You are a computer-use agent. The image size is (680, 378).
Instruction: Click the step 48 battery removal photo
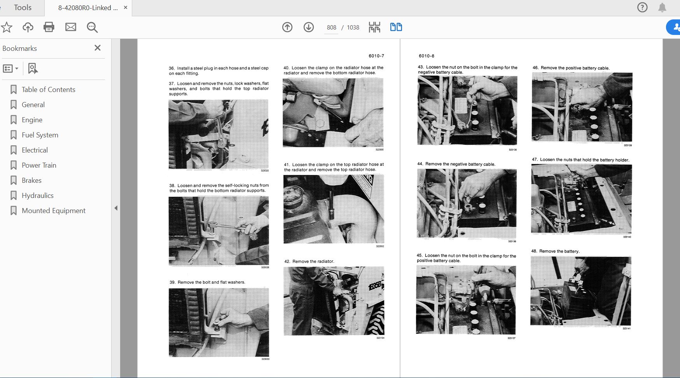tap(581, 291)
